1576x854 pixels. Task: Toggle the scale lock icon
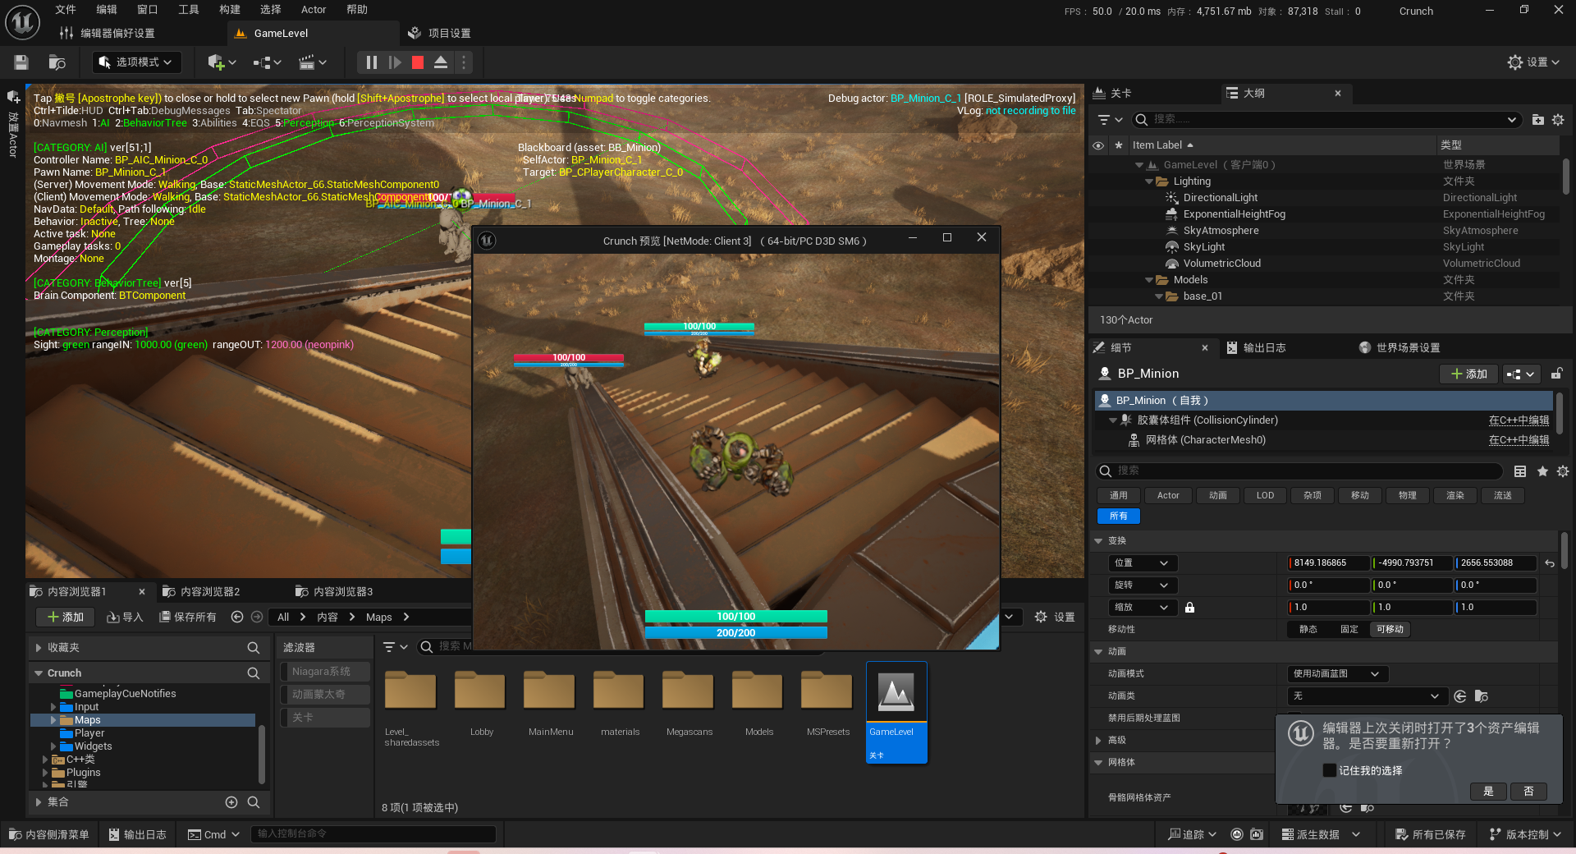[x=1189, y=608]
